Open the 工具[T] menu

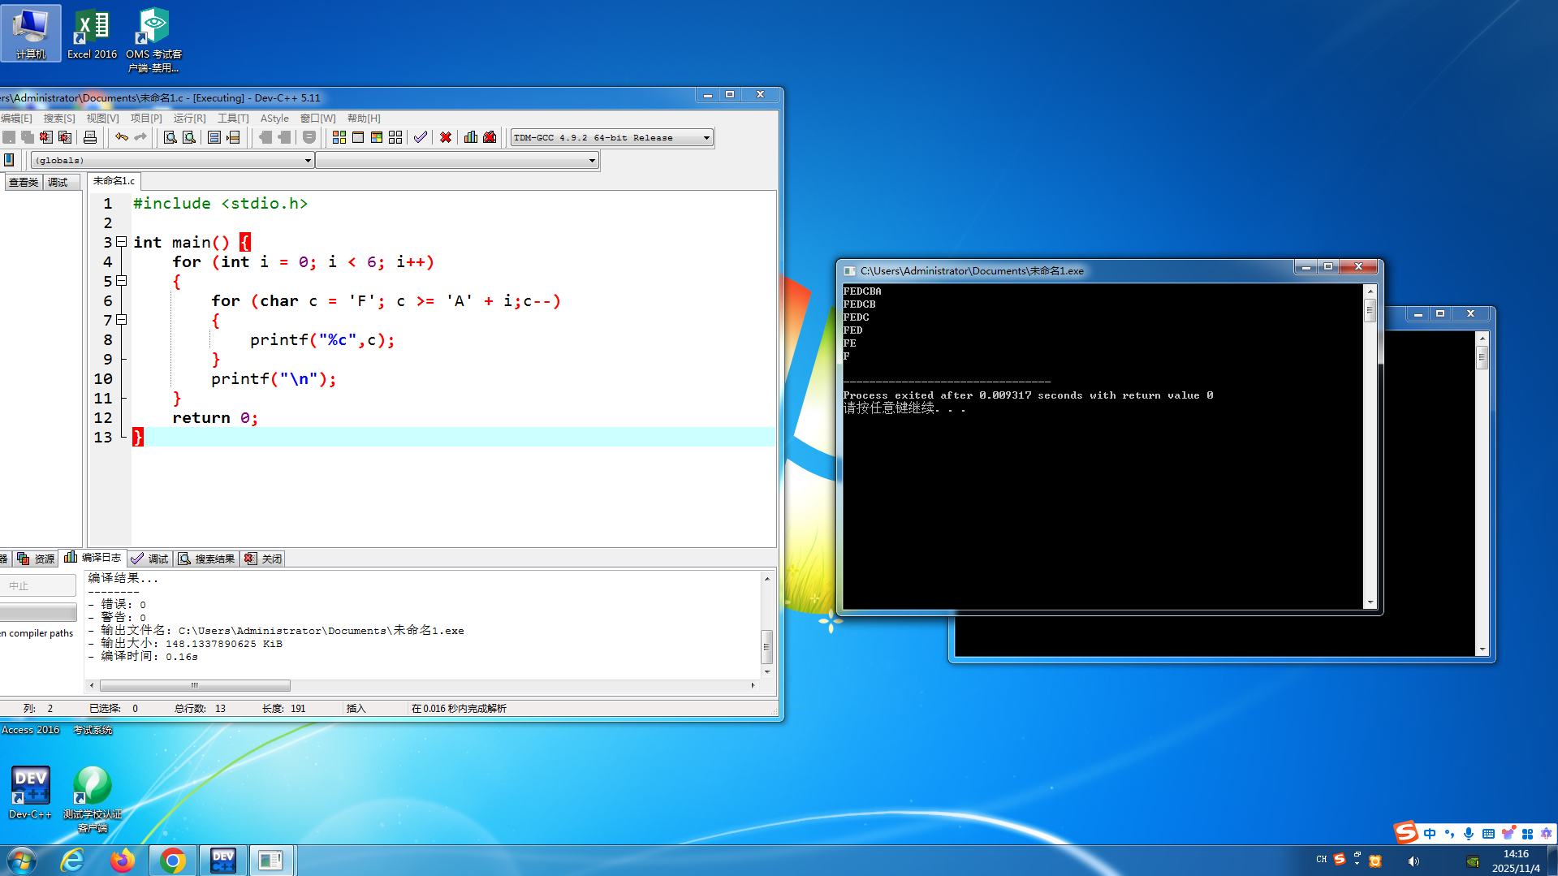point(233,118)
